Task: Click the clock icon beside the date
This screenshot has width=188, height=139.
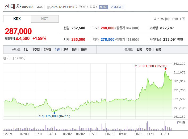Action: click(x=49, y=7)
